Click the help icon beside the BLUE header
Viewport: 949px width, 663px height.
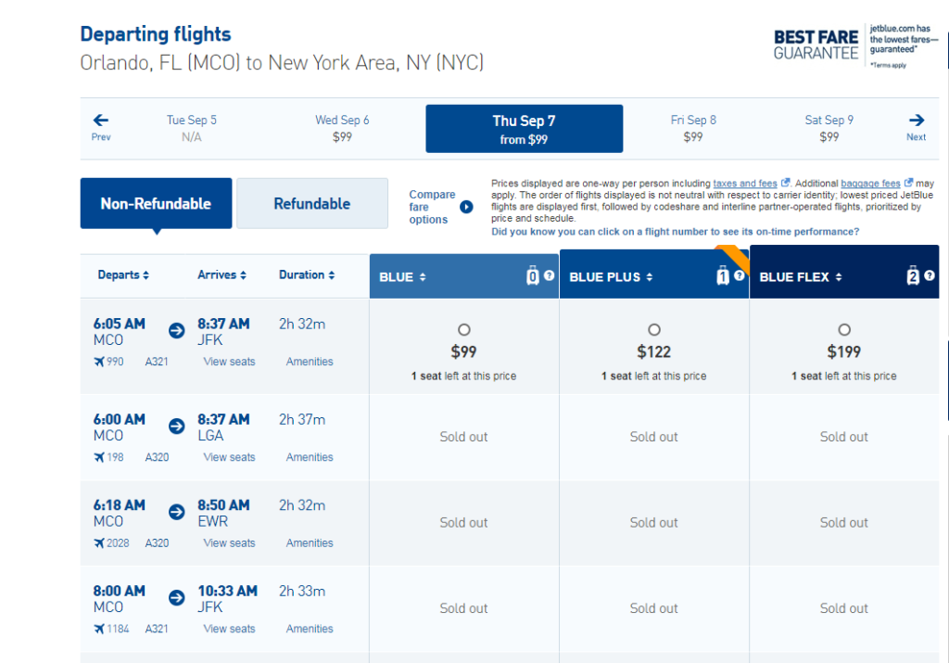pyautogui.click(x=549, y=274)
